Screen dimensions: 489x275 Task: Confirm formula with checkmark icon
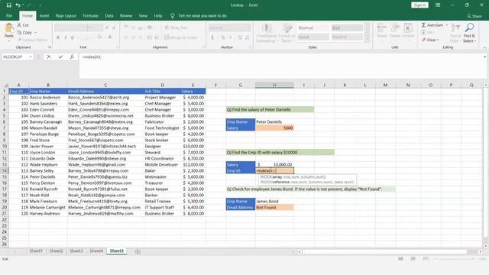tap(60, 57)
